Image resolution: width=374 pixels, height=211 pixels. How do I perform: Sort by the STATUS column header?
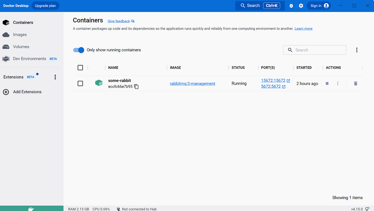point(238,68)
